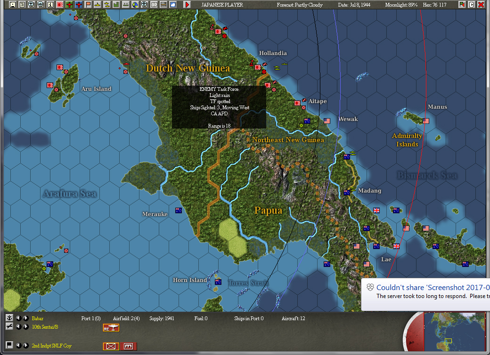Show previous air unit before 10th Sentai/B

pyautogui.click(x=19, y=327)
